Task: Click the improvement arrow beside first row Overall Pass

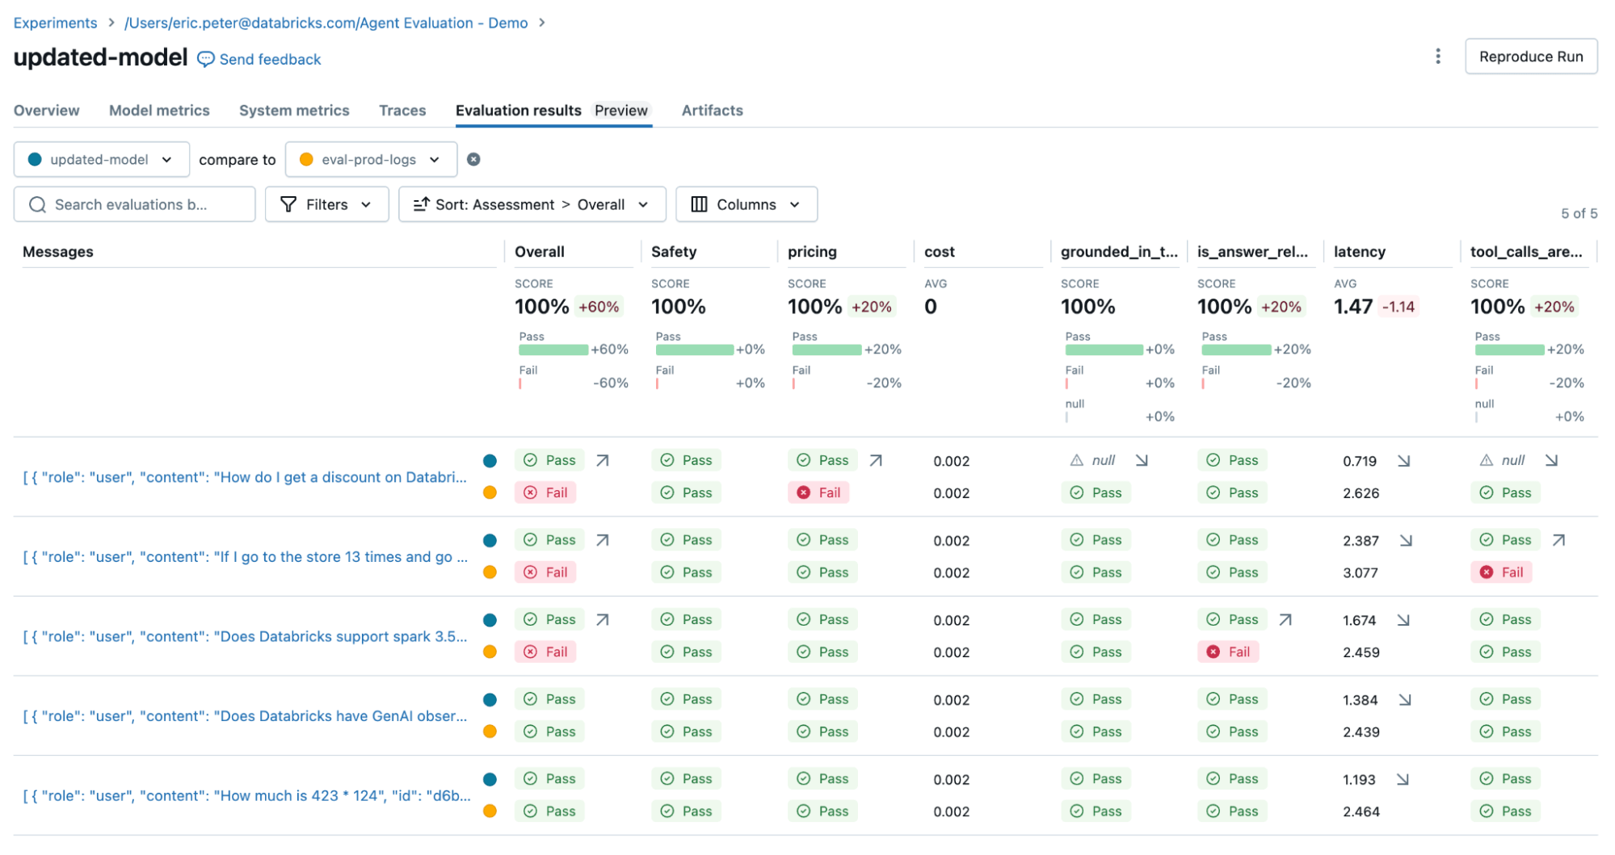Action: 602,461
